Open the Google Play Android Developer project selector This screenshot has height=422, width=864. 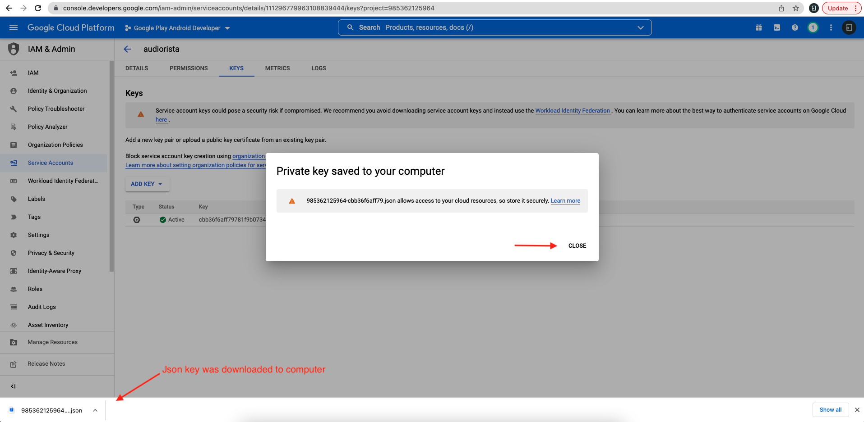(177, 28)
